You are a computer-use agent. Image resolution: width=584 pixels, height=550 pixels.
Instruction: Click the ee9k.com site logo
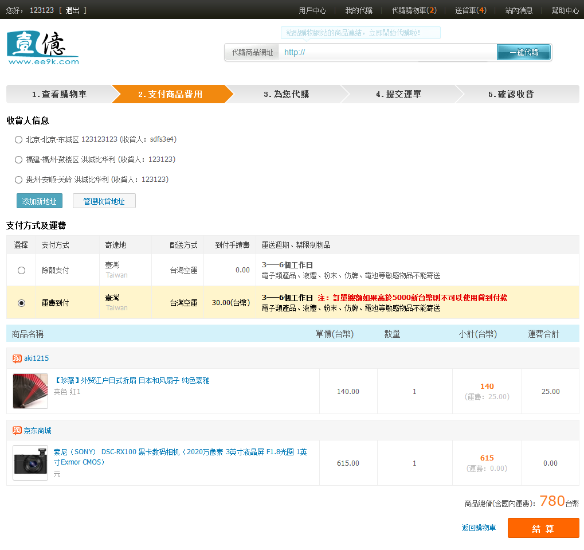click(42, 48)
